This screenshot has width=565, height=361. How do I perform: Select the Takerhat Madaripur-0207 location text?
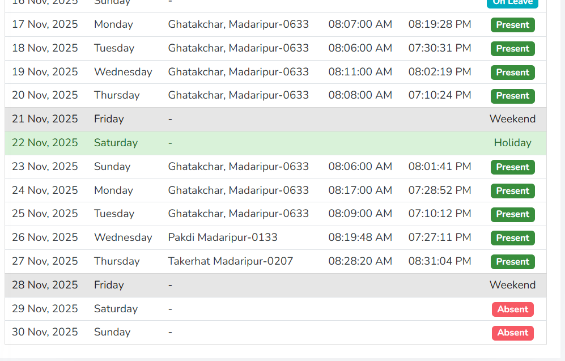231,261
